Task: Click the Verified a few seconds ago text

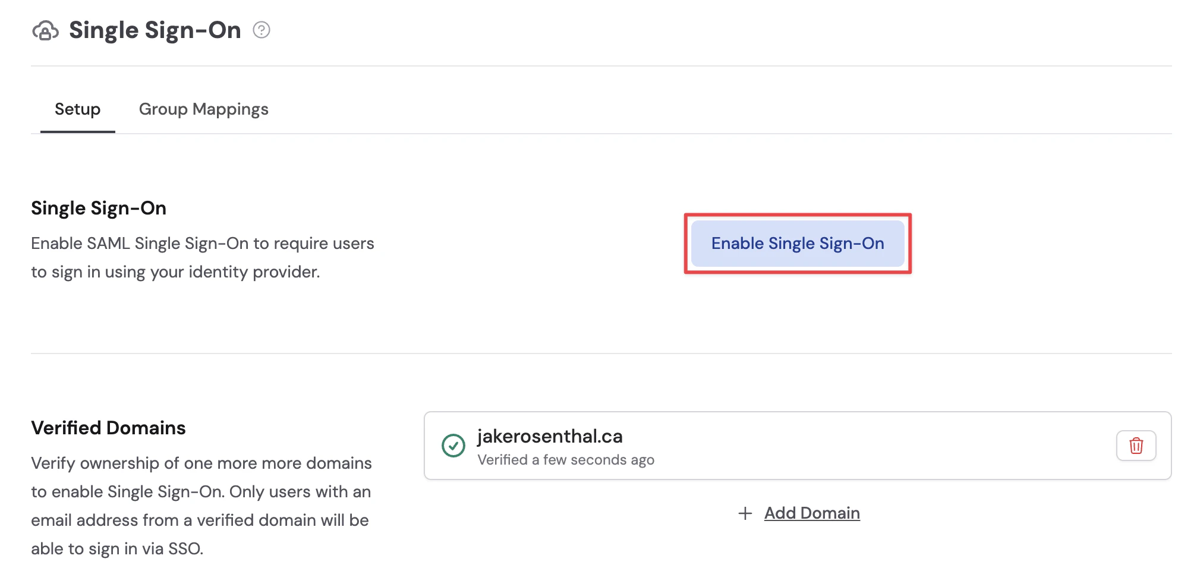Action: coord(565,459)
